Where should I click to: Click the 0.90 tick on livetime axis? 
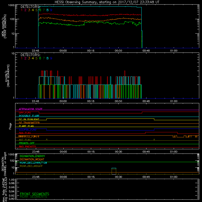pyautogui.click(x=12, y=199)
